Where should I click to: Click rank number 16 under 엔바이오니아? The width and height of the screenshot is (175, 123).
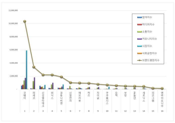[x=162, y=111]
